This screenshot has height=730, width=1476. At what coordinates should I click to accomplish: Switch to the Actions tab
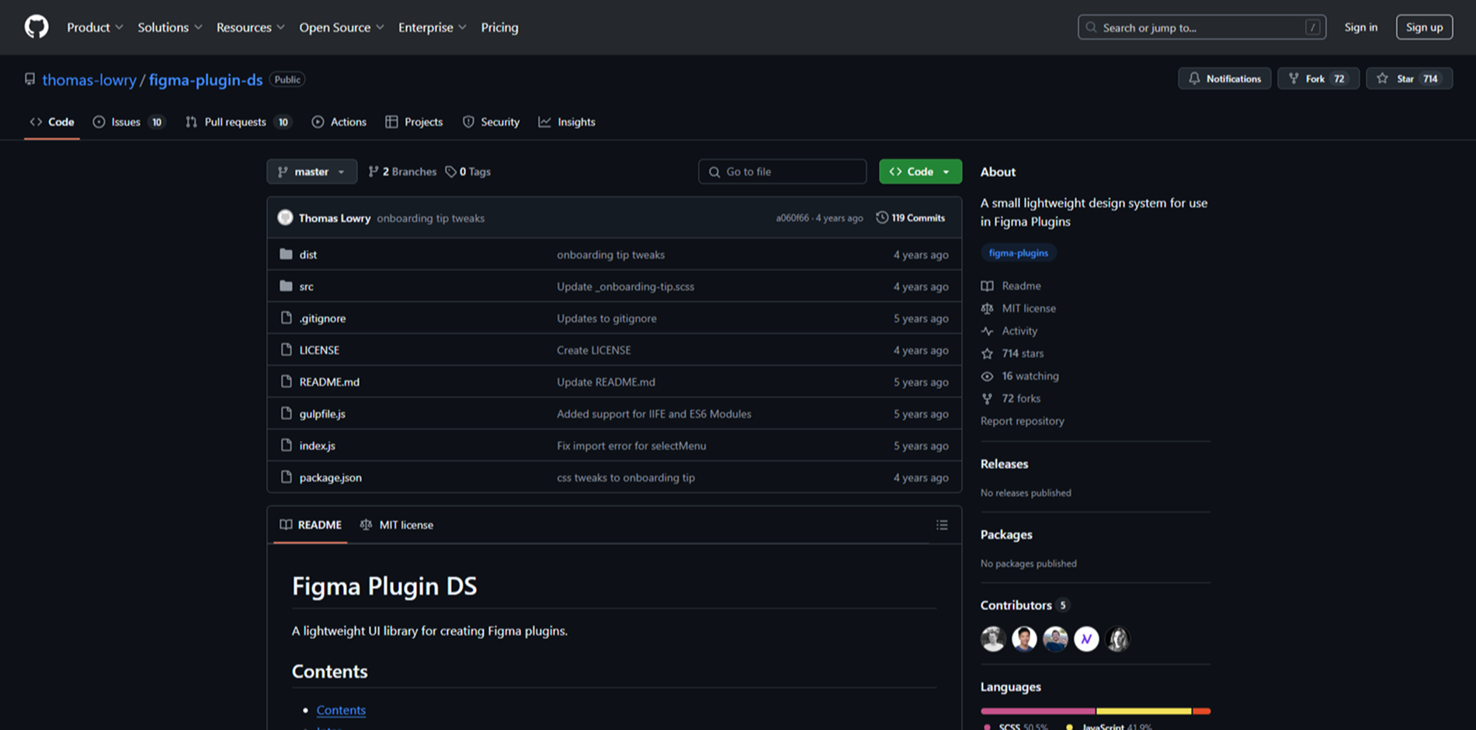point(339,122)
